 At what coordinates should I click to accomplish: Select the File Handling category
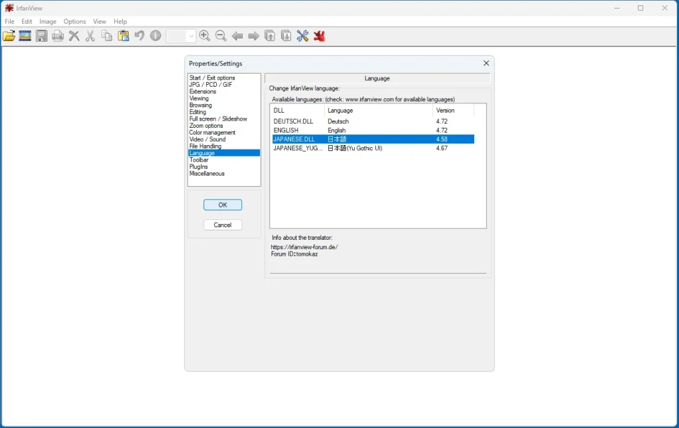(206, 146)
